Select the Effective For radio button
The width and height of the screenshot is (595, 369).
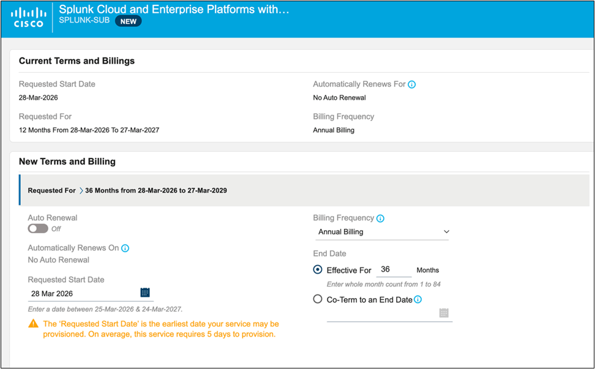[x=318, y=270]
